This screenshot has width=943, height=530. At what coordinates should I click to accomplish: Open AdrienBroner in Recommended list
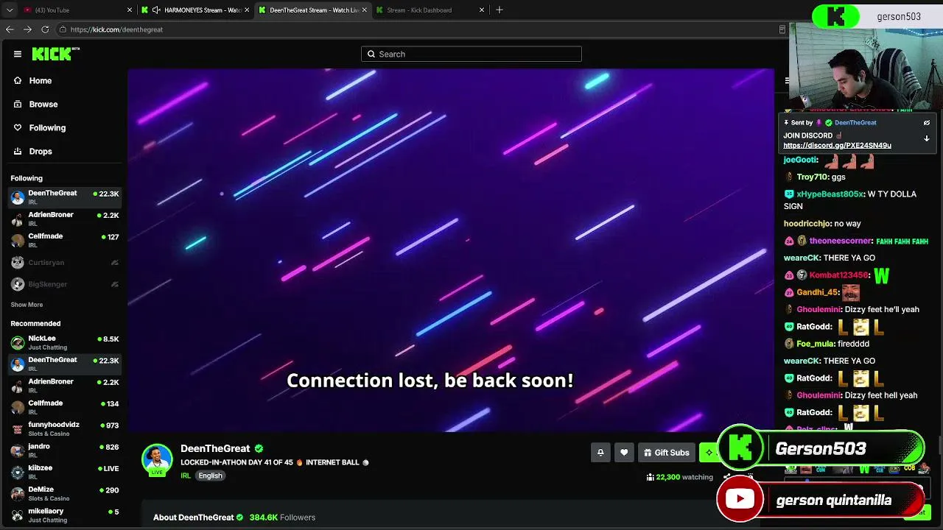[x=65, y=386]
